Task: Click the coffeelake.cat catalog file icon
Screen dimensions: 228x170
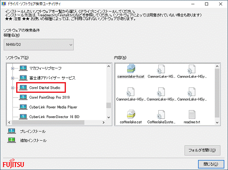Action: 131,114
